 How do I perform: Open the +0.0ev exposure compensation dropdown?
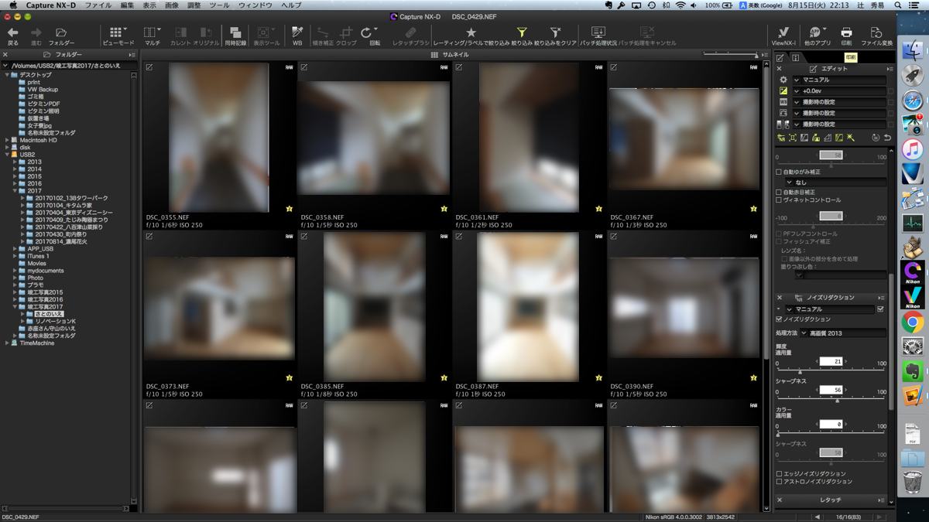(x=840, y=90)
